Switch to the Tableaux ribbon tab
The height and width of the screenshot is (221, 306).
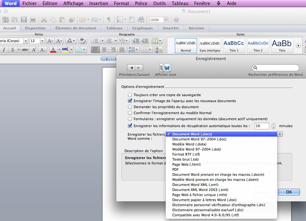[x=114, y=28]
